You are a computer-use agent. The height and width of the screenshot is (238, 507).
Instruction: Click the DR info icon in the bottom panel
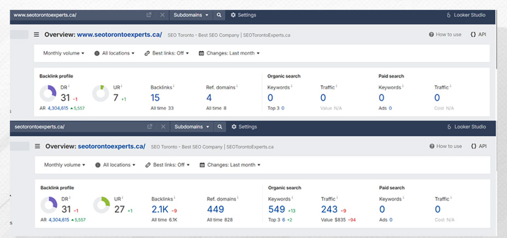coord(69,198)
